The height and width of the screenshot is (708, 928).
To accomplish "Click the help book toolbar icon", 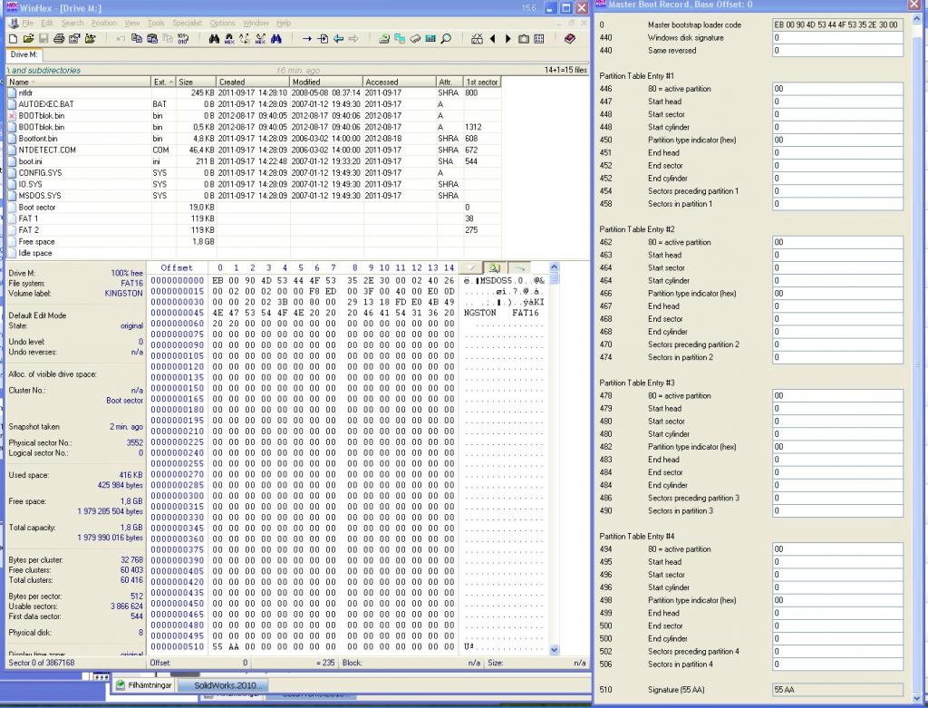I will [x=569, y=39].
